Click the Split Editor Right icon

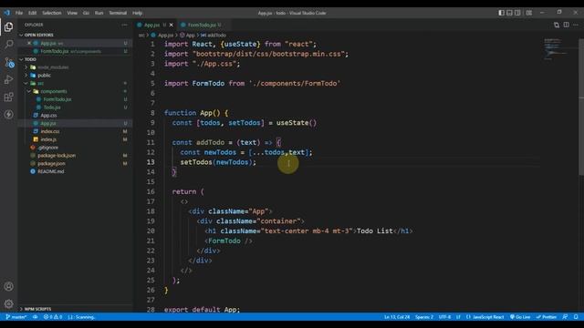click(x=566, y=25)
